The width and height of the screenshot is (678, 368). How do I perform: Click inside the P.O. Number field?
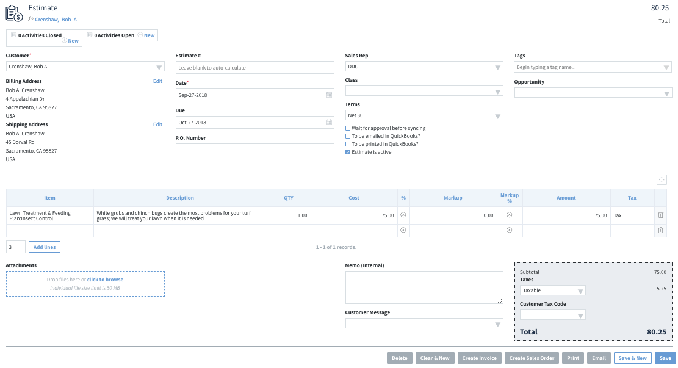(254, 150)
